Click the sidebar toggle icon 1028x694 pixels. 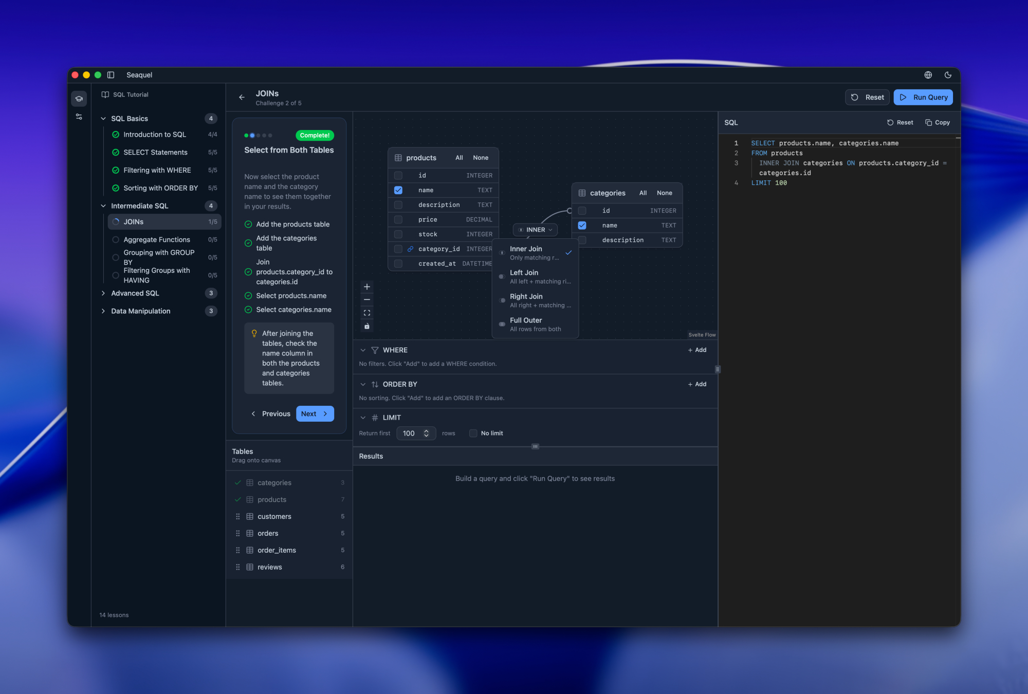[111, 75]
